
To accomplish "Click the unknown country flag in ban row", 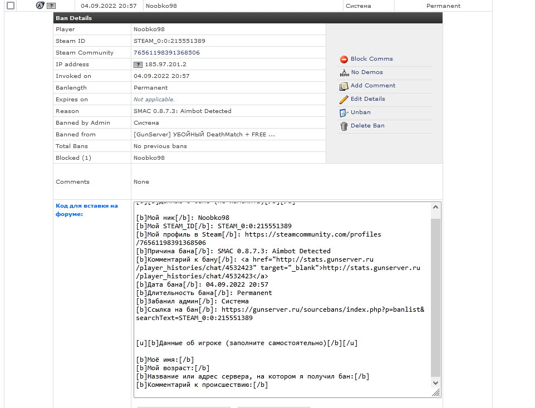I will point(51,6).
